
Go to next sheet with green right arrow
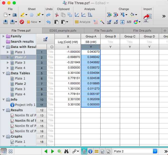point(53,151)
